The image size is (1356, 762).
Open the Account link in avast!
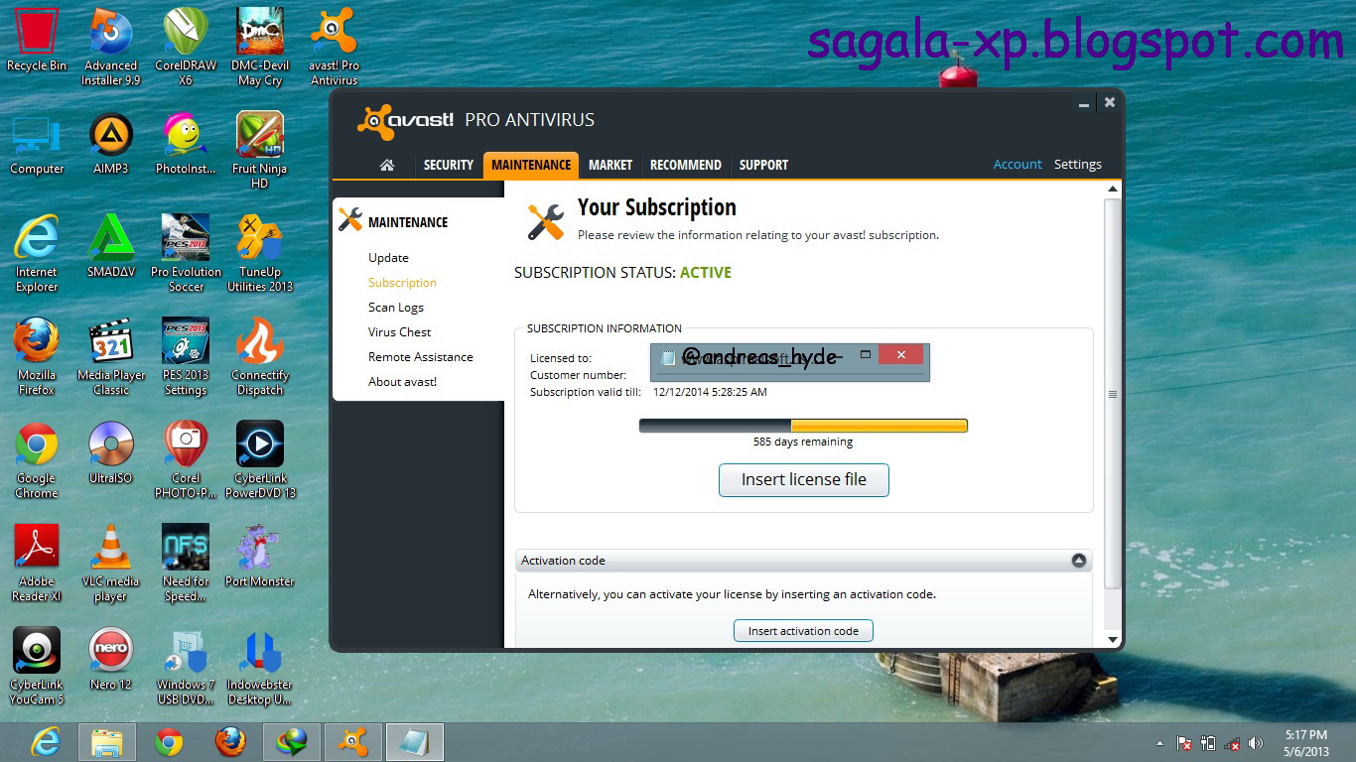(1017, 165)
